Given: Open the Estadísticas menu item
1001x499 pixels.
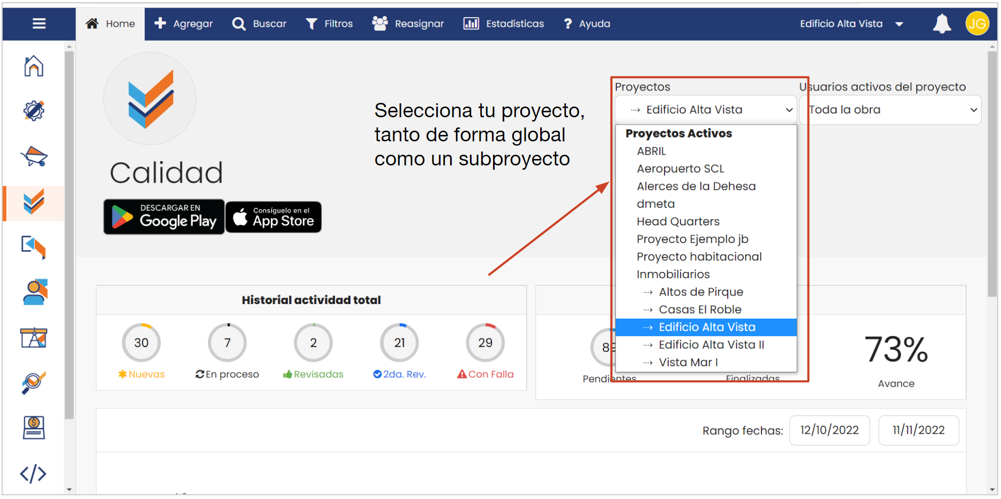Looking at the screenshot, I should pos(504,24).
